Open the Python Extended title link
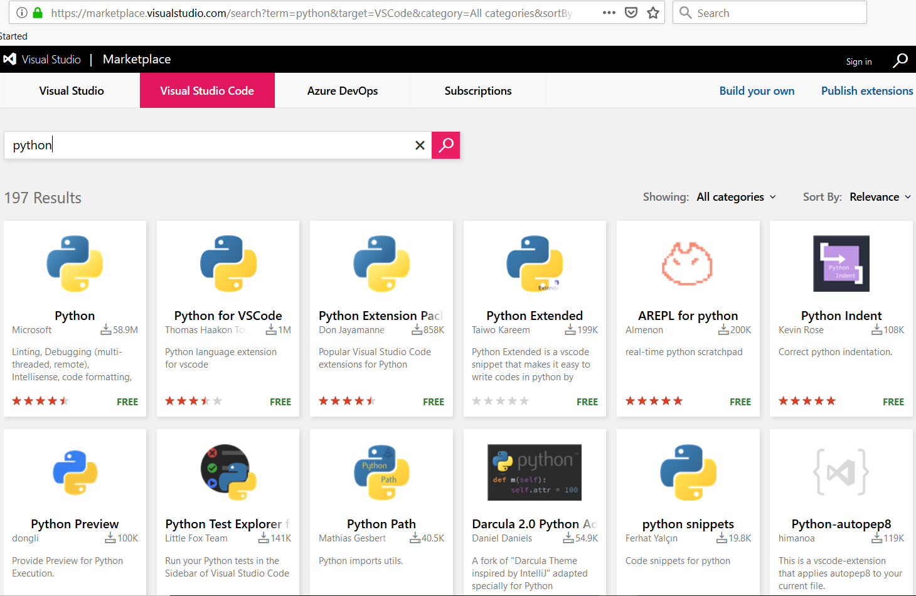916x596 pixels. pyautogui.click(x=535, y=316)
